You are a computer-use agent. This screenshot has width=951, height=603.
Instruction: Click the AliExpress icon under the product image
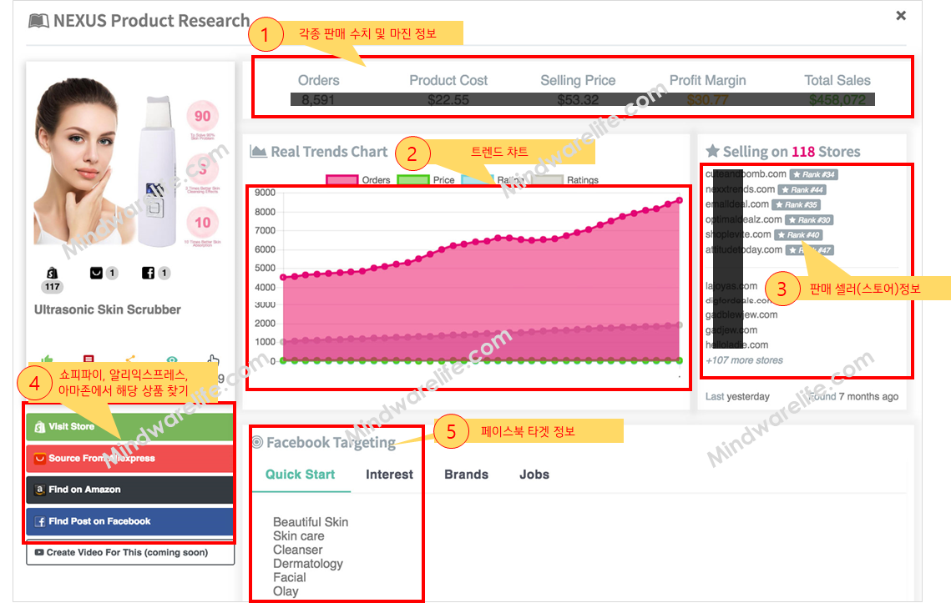tap(96, 274)
